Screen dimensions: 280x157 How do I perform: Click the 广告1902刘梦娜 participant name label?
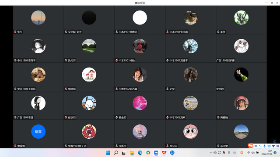click(225, 60)
